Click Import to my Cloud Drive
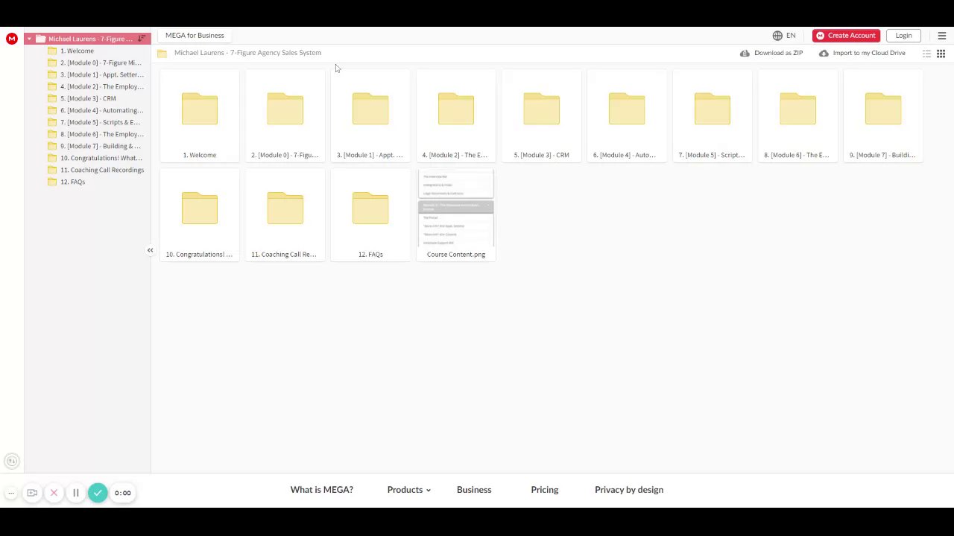 862,53
